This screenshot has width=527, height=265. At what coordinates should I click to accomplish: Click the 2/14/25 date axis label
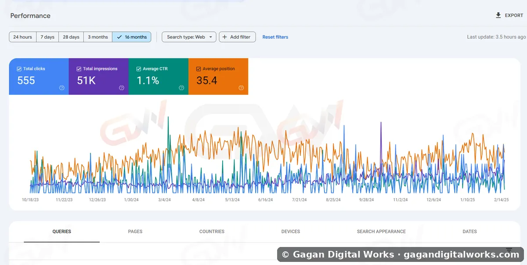pyautogui.click(x=501, y=200)
